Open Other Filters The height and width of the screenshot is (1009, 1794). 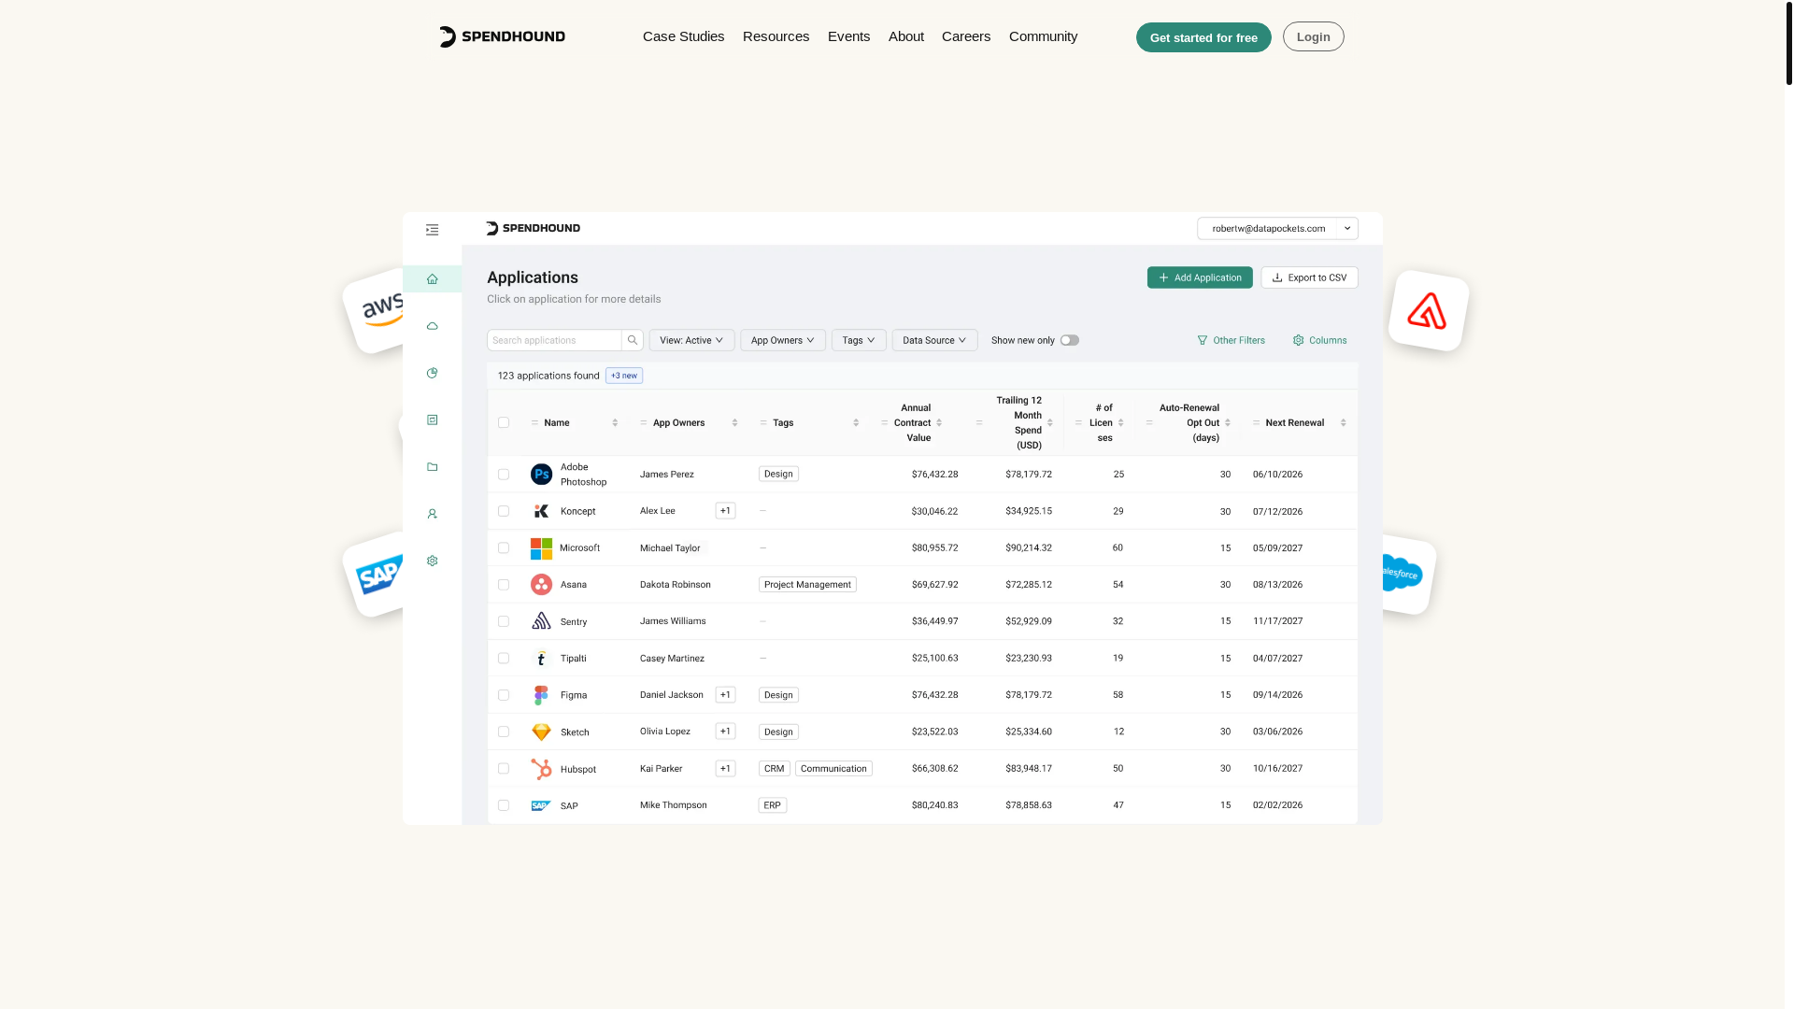[x=1231, y=340]
